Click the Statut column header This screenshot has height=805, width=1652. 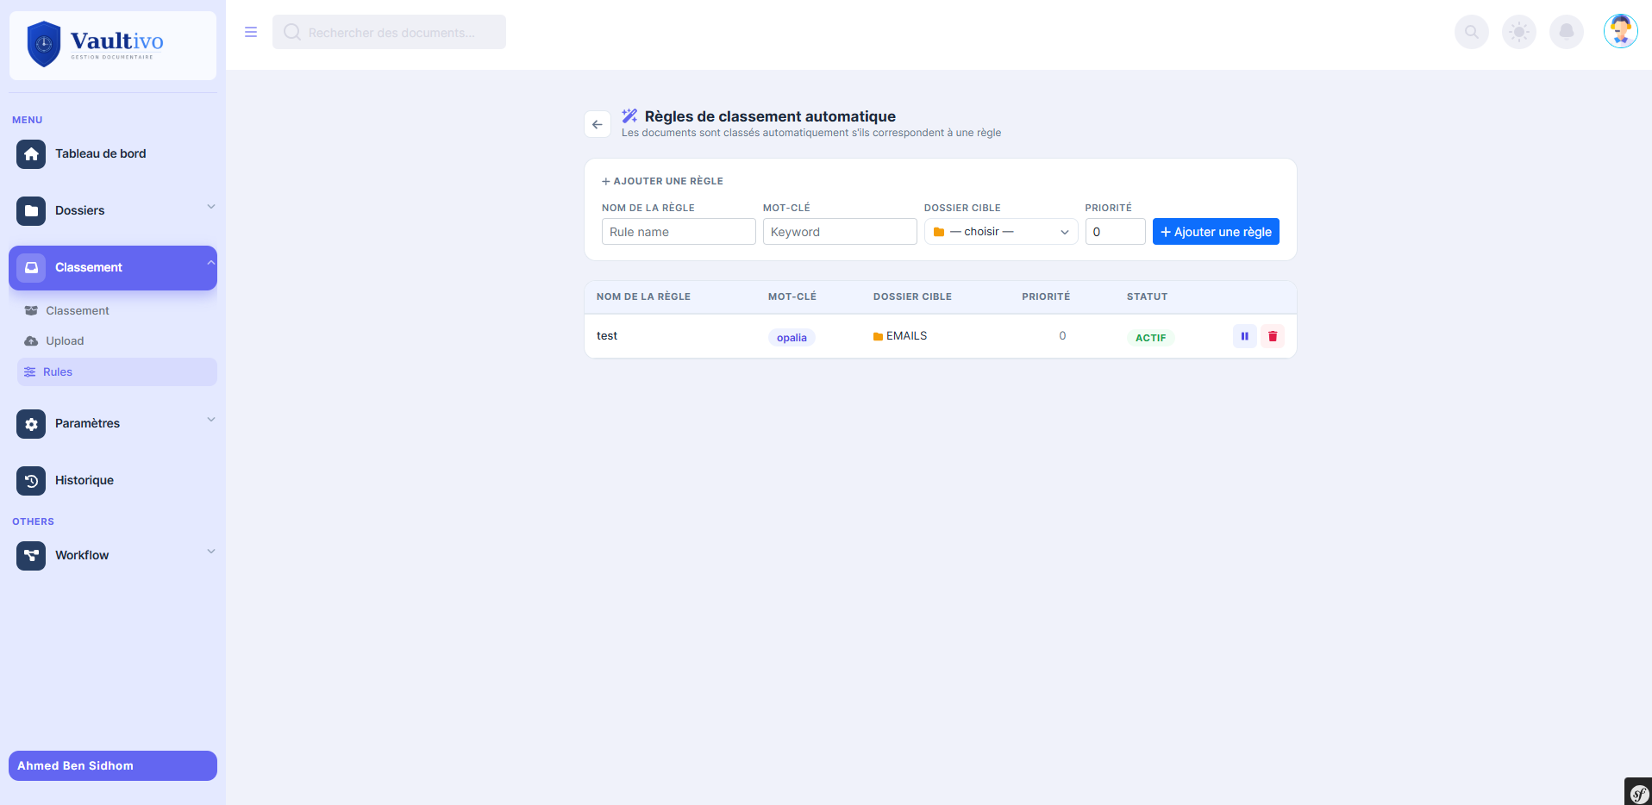tap(1147, 296)
